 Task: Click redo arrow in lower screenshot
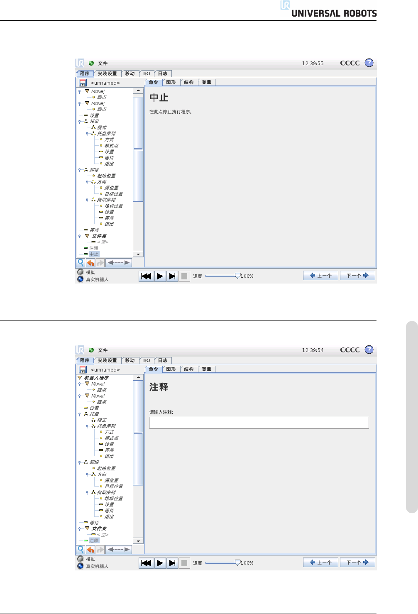click(x=100, y=549)
